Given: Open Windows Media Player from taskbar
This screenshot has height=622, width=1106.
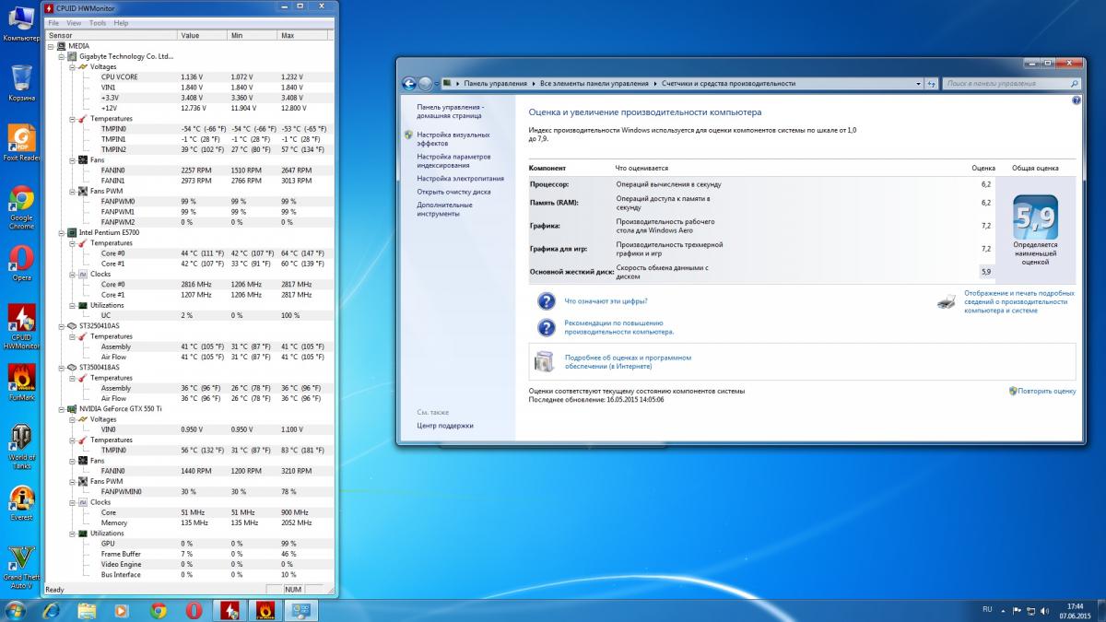Looking at the screenshot, I should point(122,610).
